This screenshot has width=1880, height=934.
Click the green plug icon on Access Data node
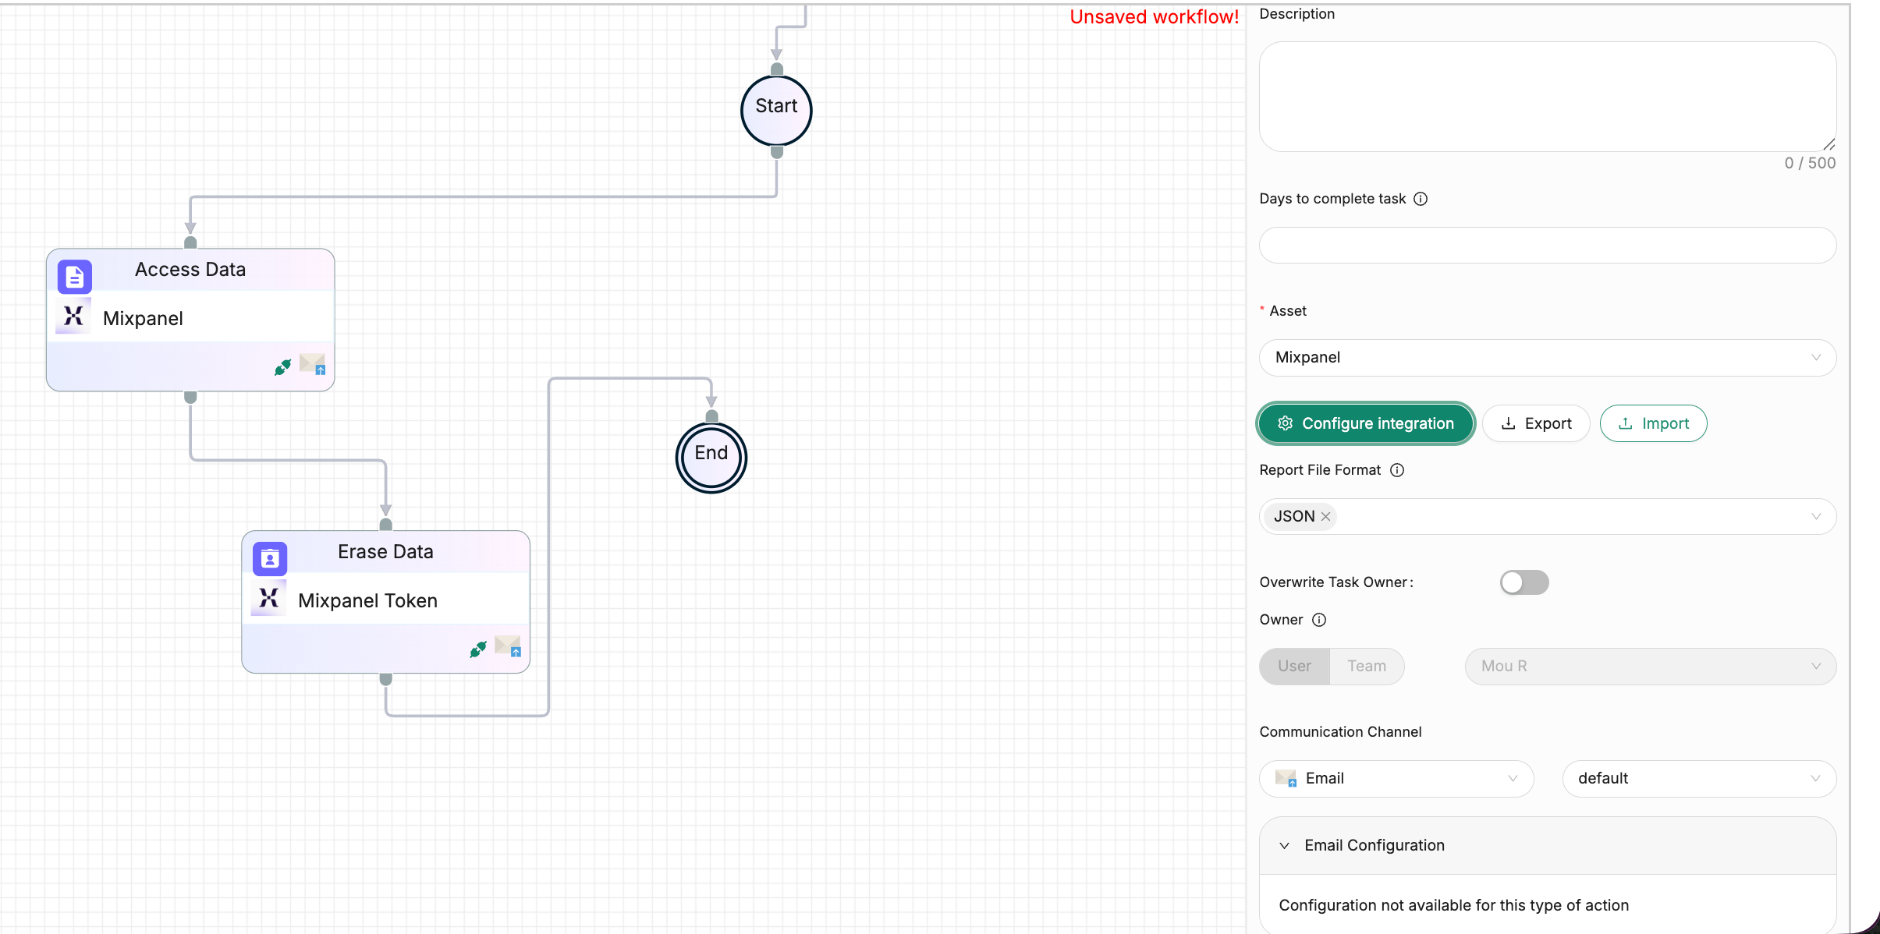pos(282,367)
